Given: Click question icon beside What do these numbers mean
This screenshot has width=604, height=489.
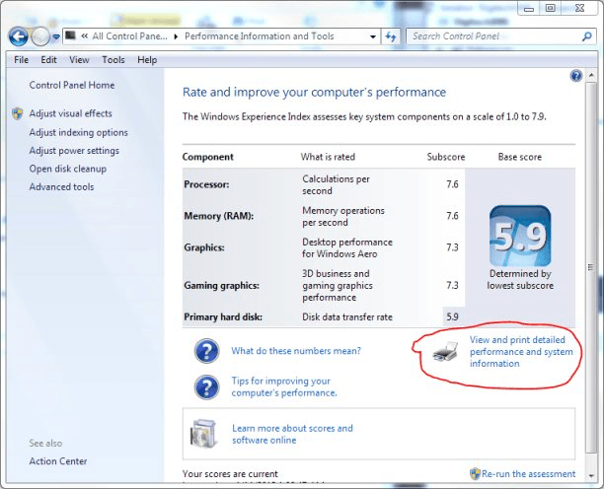Looking at the screenshot, I should pos(207,351).
